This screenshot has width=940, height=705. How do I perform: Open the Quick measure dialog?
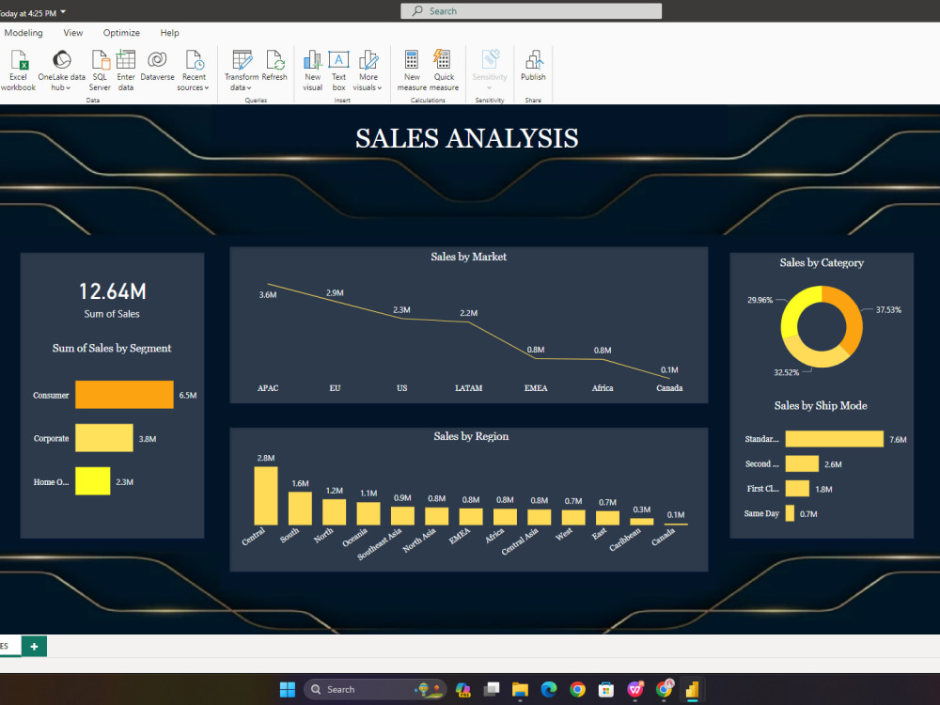443,68
